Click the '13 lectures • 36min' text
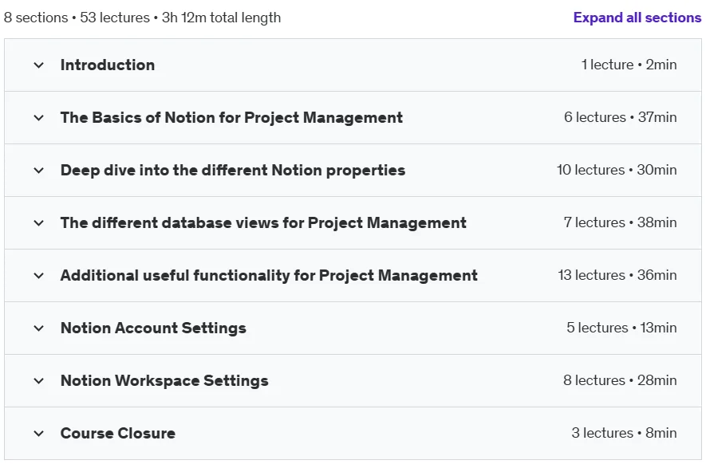This screenshot has width=706, height=464. click(x=617, y=275)
